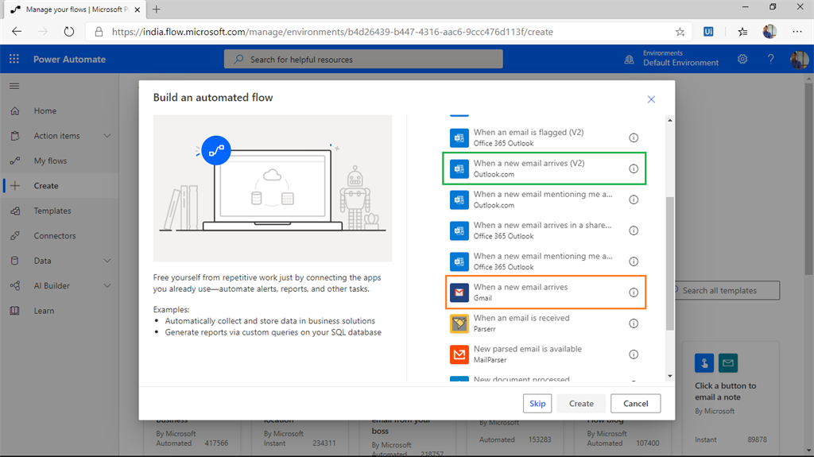
Task: Click the trigger list scrollbar thumb
Action: (x=669, y=263)
